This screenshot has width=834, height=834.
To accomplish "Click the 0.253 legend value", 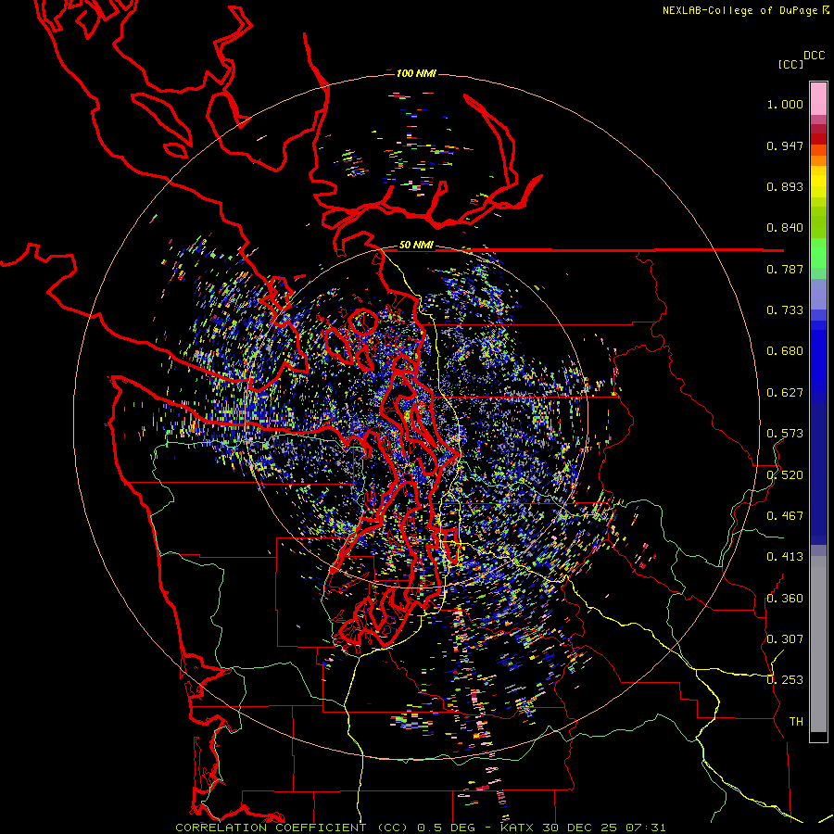I will 785,680.
